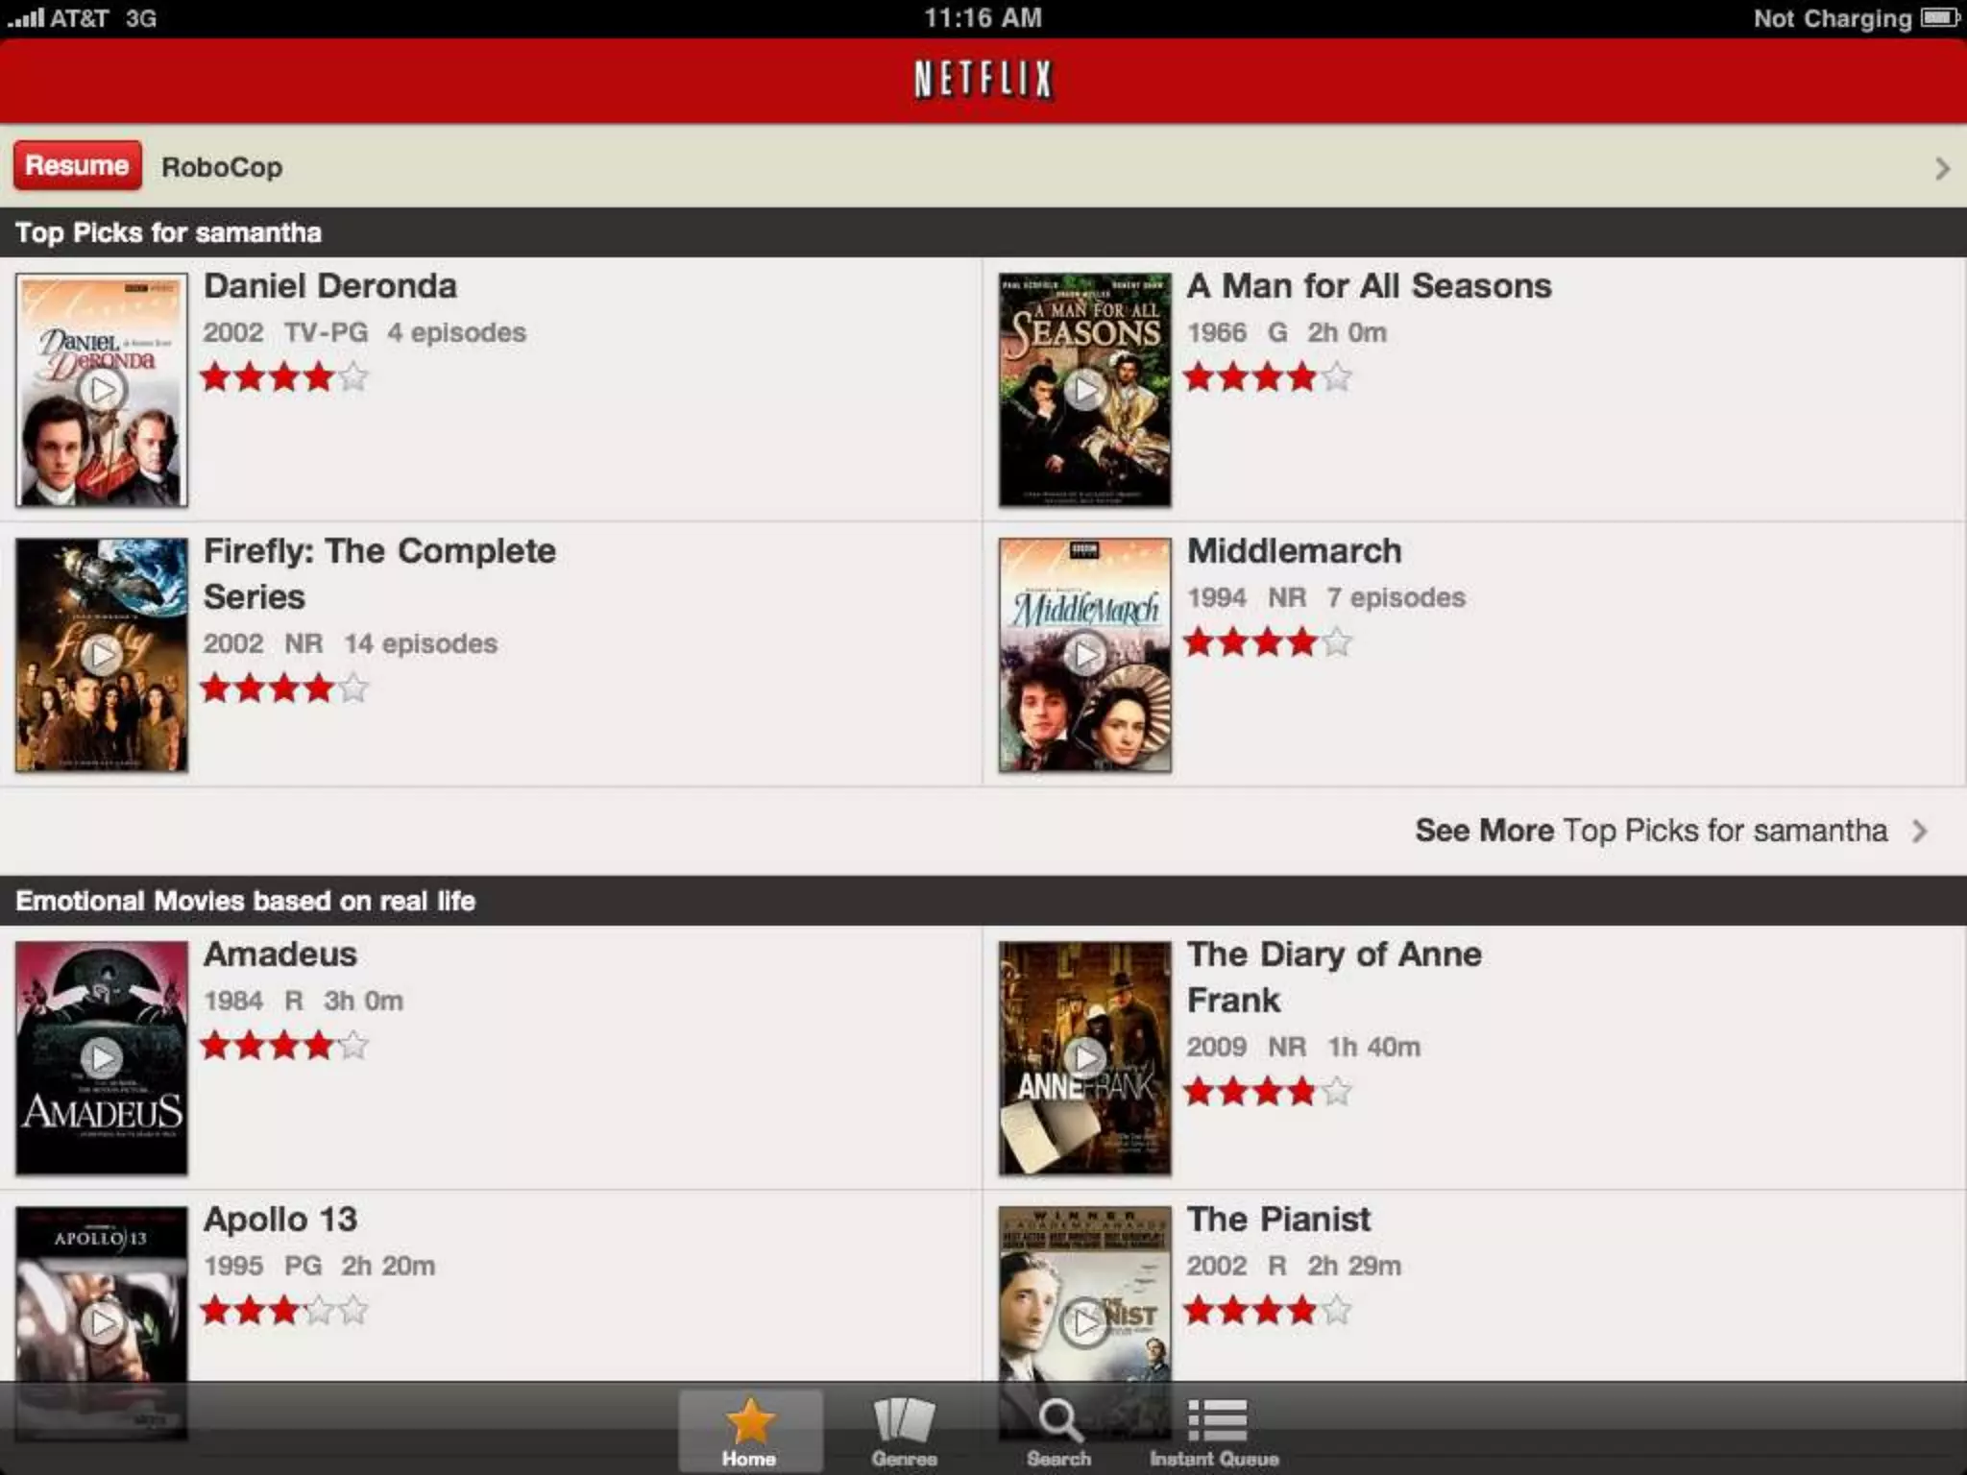The height and width of the screenshot is (1475, 1967).
Task: Open the Genres tab icon
Action: [904, 1420]
